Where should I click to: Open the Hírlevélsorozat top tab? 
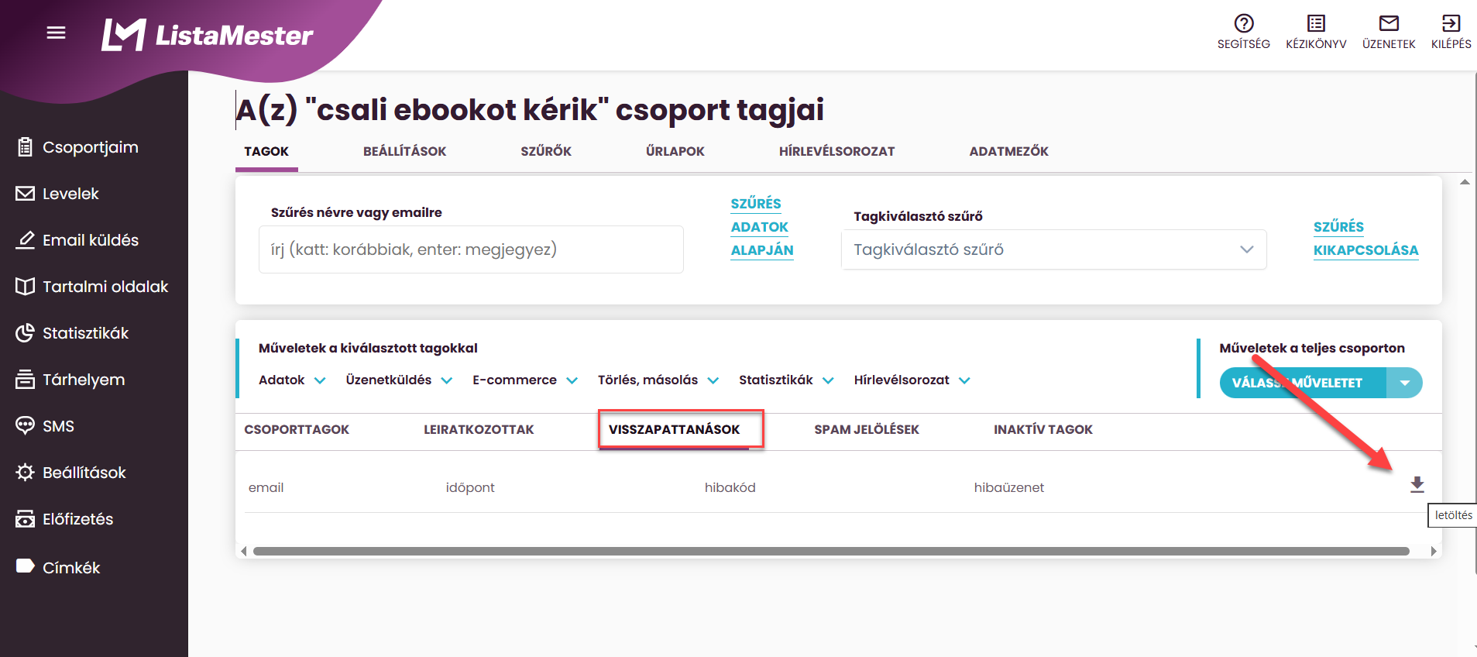[x=836, y=151]
